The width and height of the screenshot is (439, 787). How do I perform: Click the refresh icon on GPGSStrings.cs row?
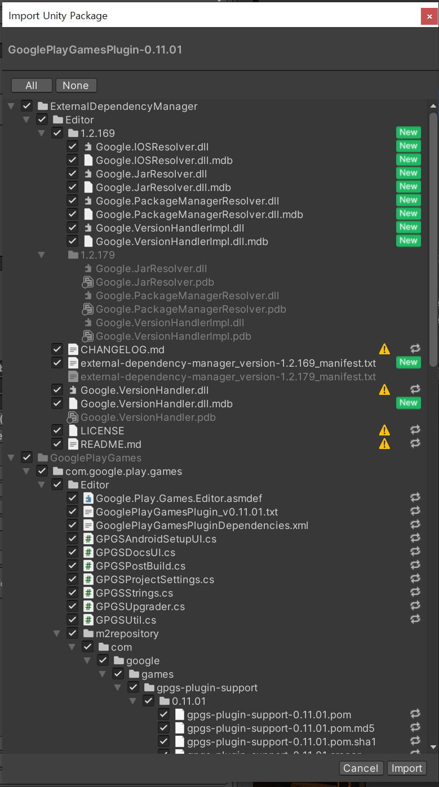pyautogui.click(x=415, y=593)
